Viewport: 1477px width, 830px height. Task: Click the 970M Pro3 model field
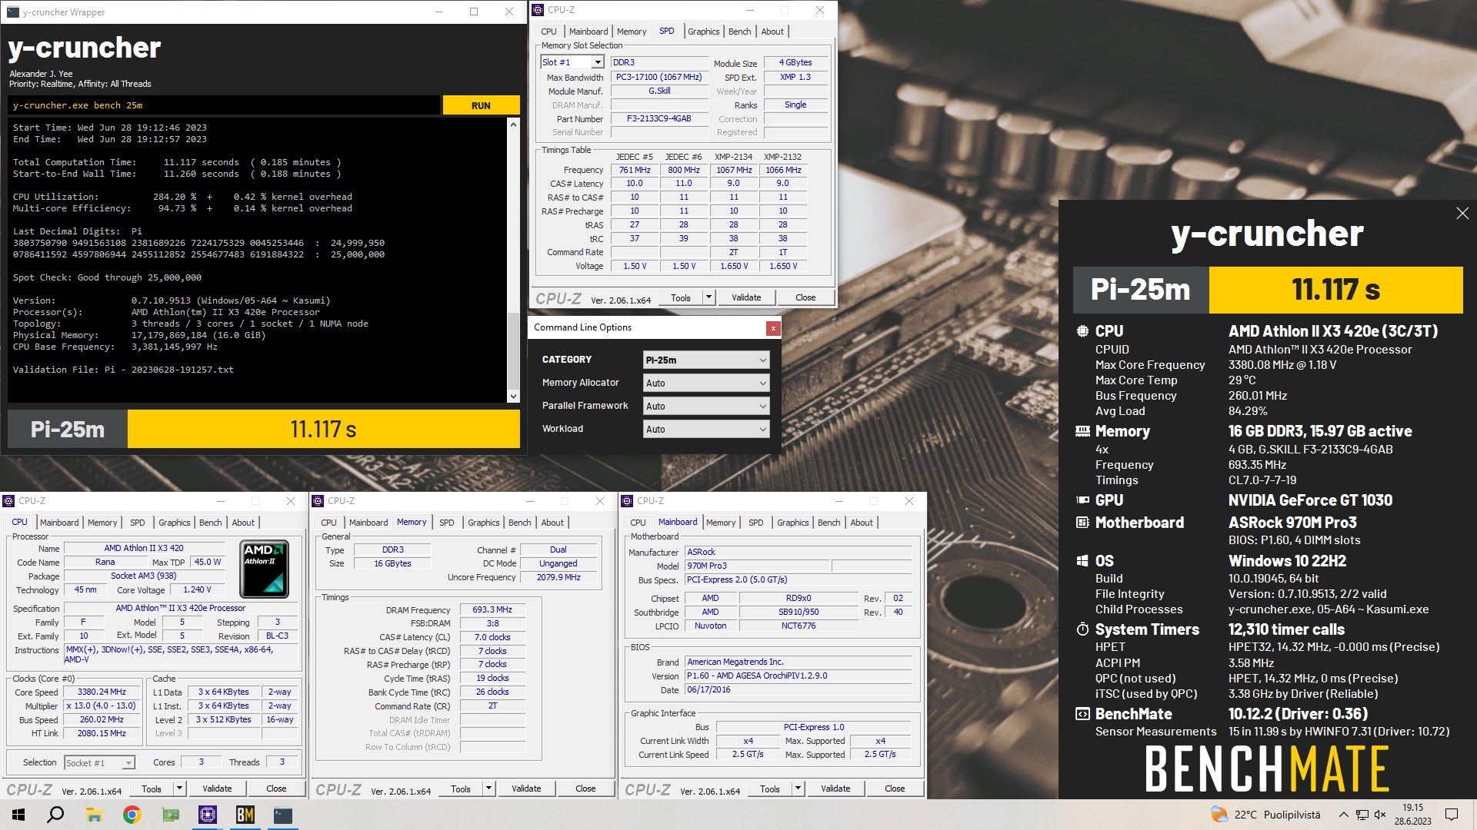[x=757, y=566]
